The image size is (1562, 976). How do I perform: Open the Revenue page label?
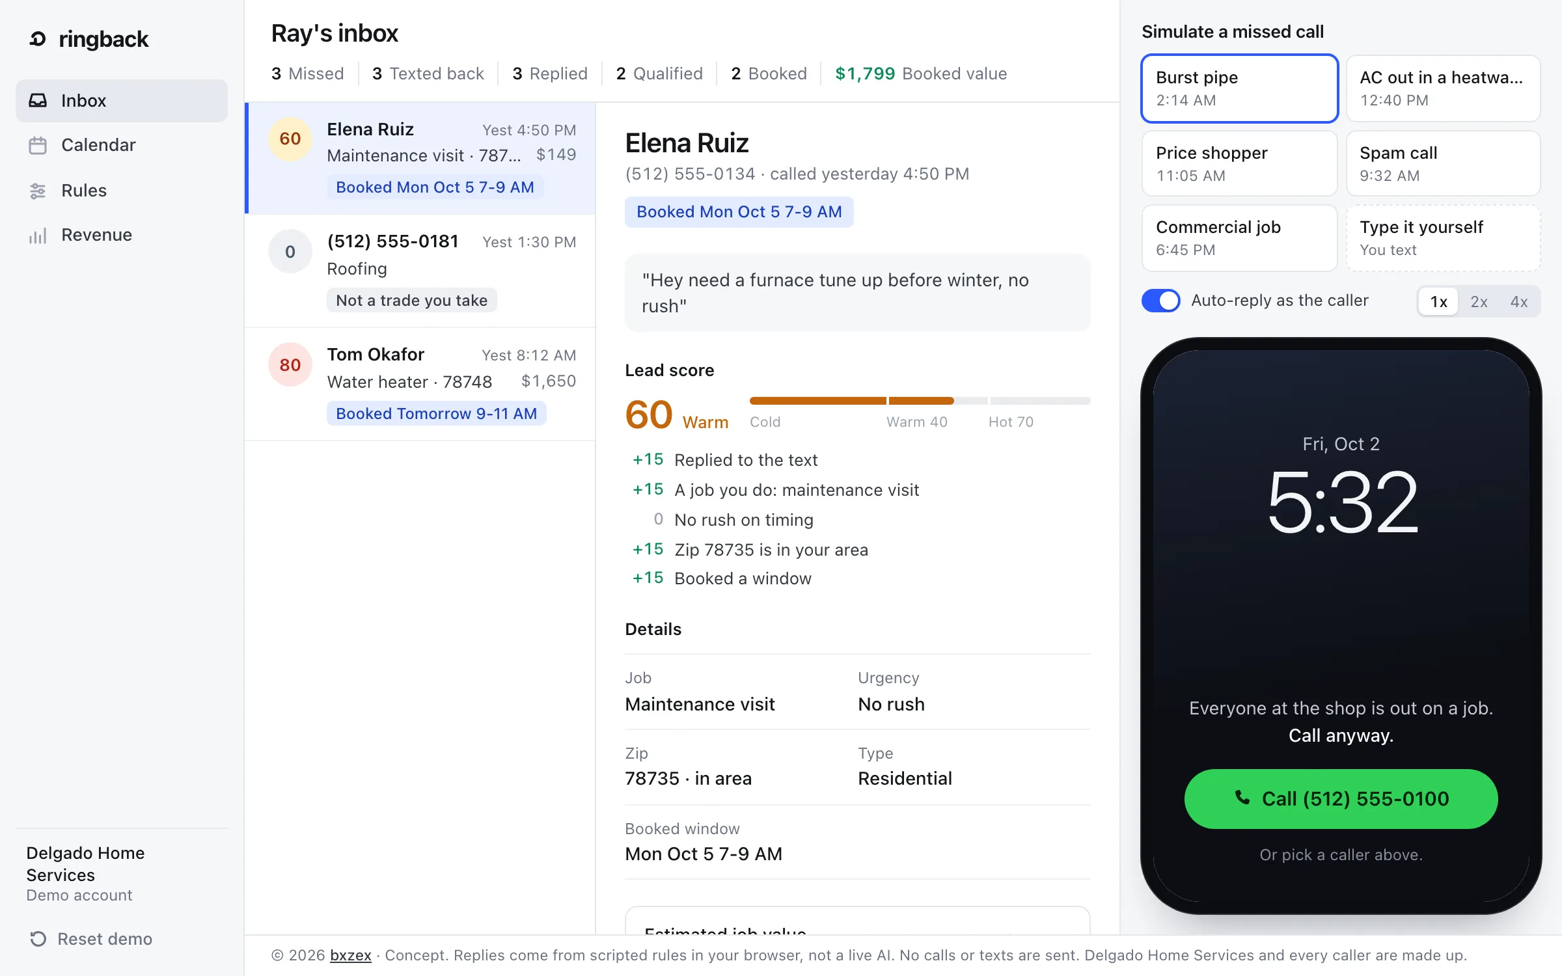(97, 235)
